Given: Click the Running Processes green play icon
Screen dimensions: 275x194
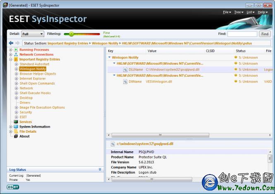Looking at the screenshot, I should point(16,50).
